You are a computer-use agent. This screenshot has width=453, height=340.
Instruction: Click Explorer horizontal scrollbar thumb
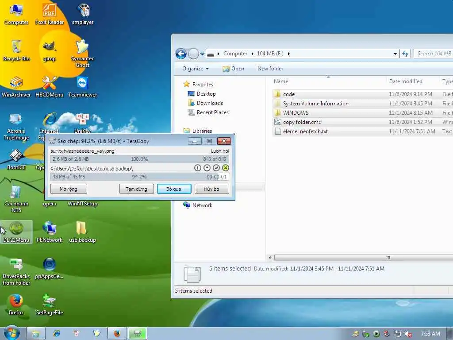click(364, 258)
